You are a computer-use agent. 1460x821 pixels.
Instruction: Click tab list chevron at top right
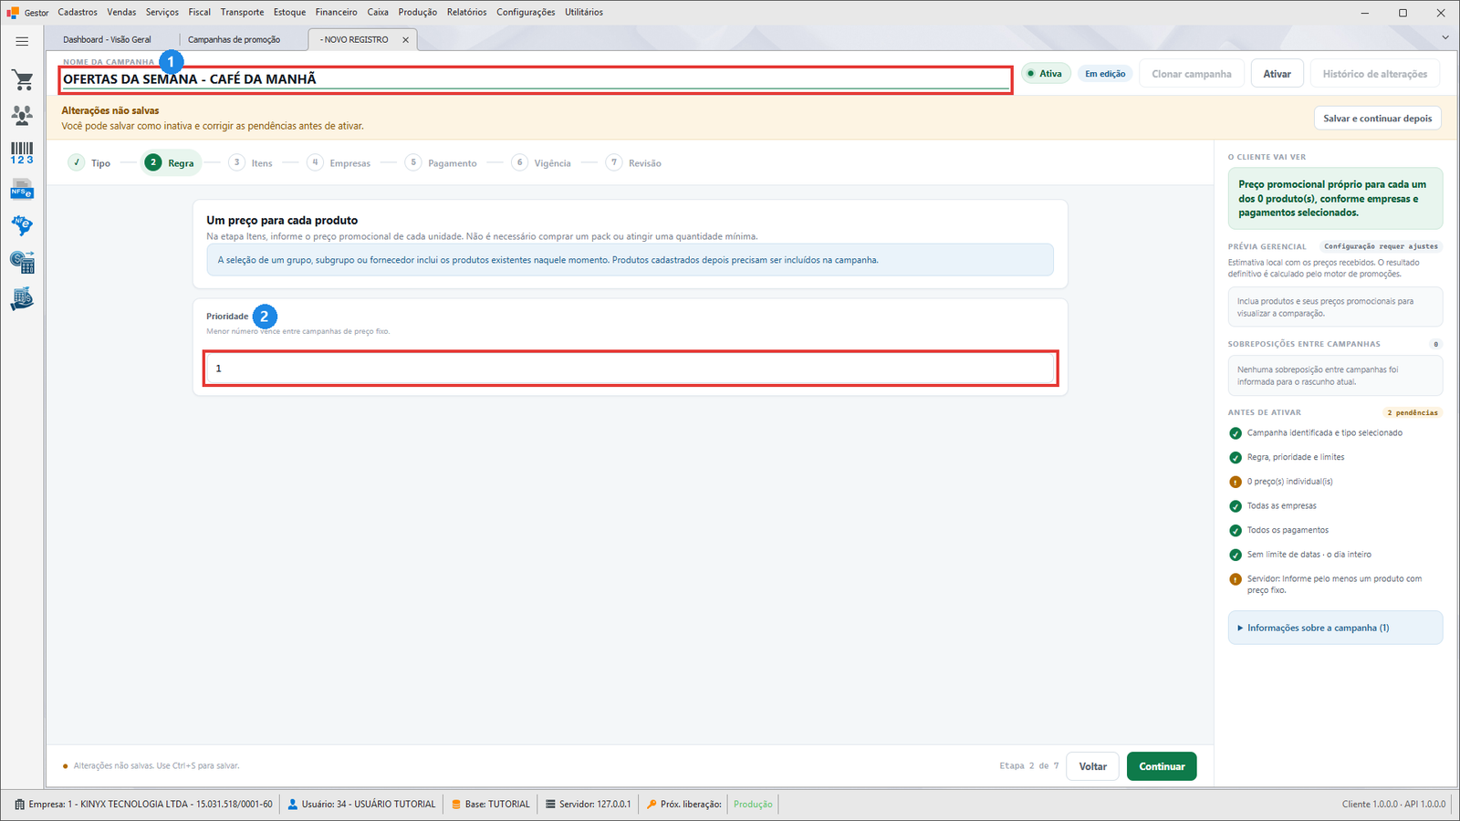(x=1444, y=37)
